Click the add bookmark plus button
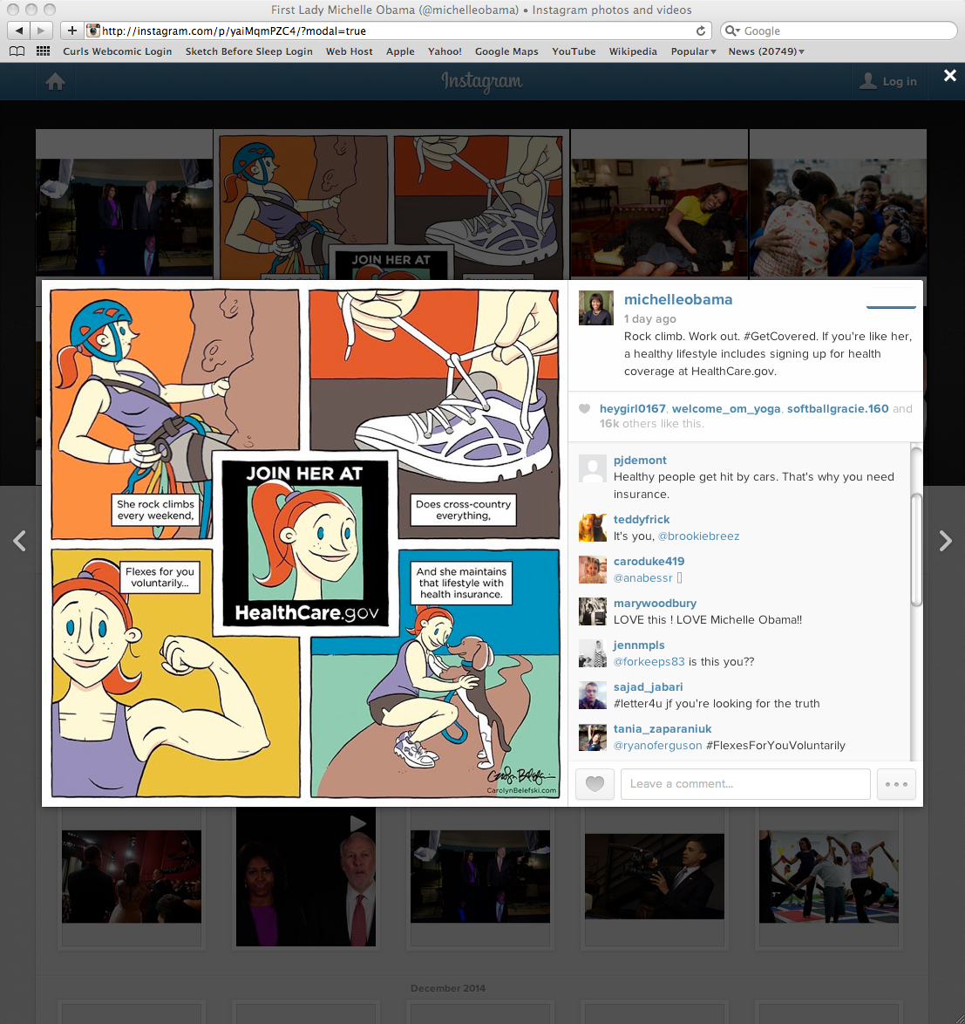Image resolution: width=965 pixels, height=1024 pixels. 71,31
